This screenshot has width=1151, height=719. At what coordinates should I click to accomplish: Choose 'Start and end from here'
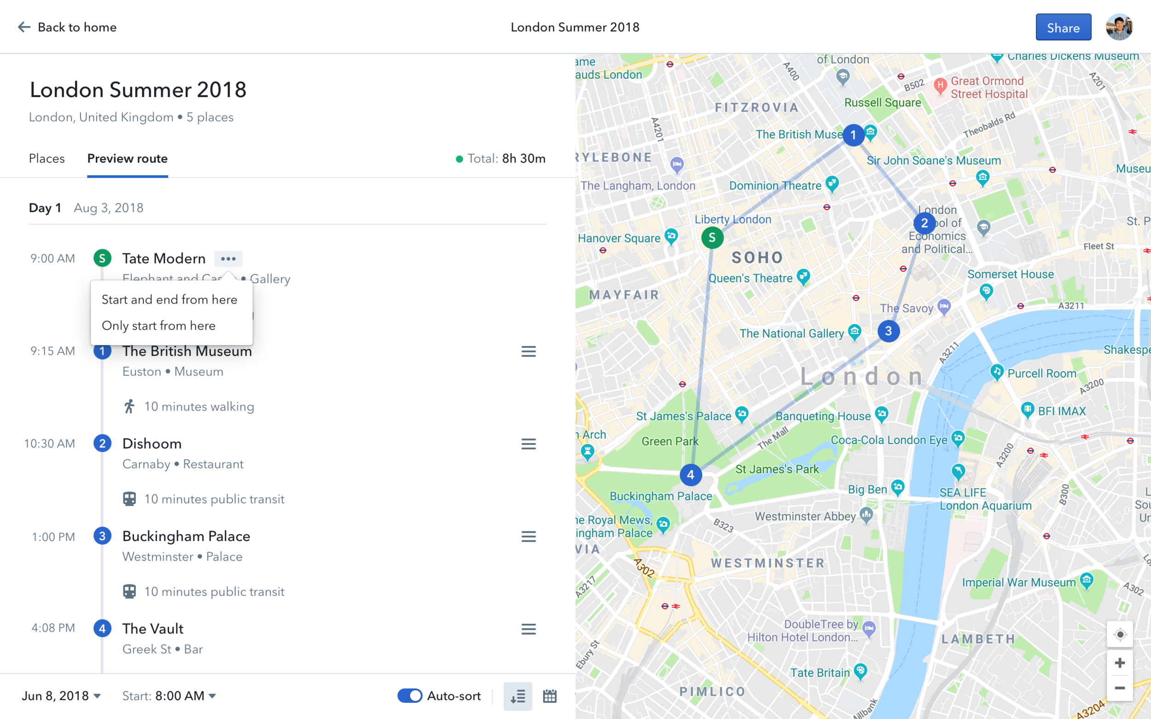tap(169, 299)
